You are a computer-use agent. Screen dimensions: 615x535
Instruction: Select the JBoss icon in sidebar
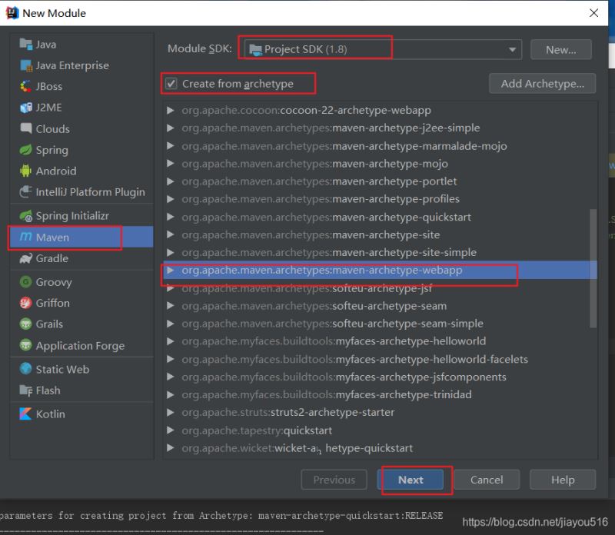click(x=26, y=86)
